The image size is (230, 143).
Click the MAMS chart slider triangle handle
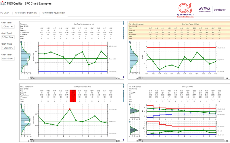click(x=140, y=140)
